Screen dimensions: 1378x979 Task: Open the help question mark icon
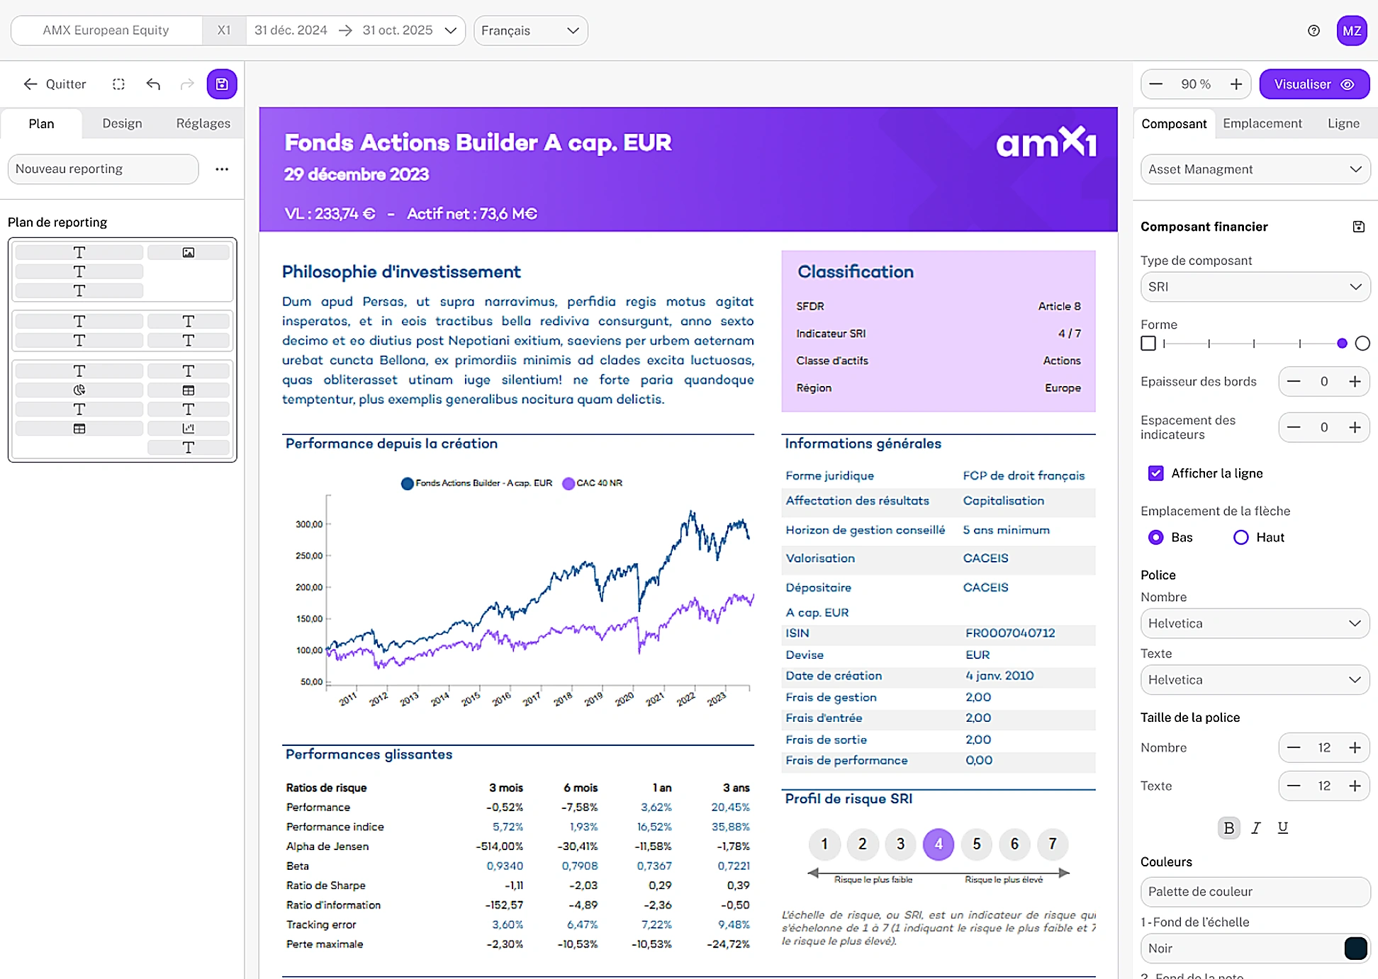coord(1313,30)
